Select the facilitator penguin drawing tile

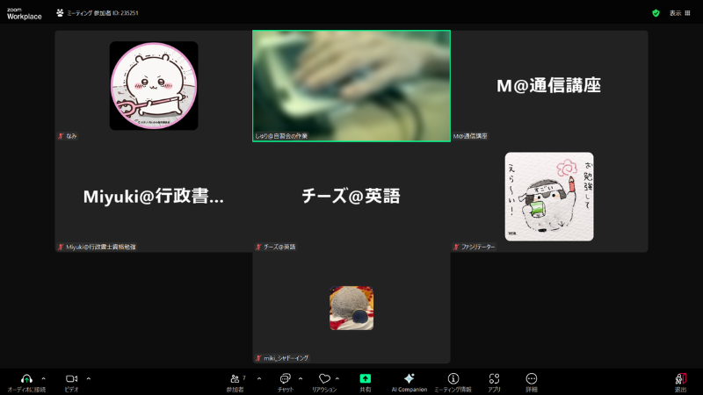(x=549, y=197)
